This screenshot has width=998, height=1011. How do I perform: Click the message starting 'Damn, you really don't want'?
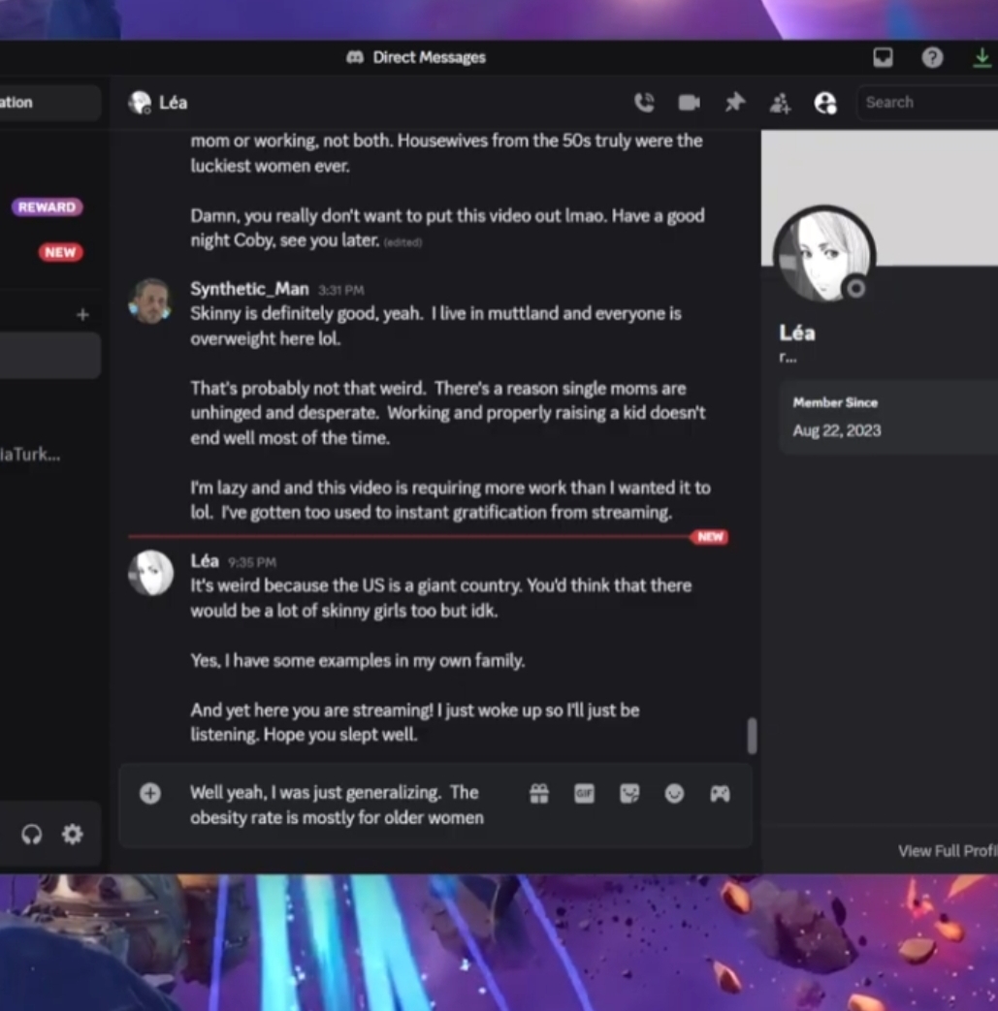click(447, 228)
